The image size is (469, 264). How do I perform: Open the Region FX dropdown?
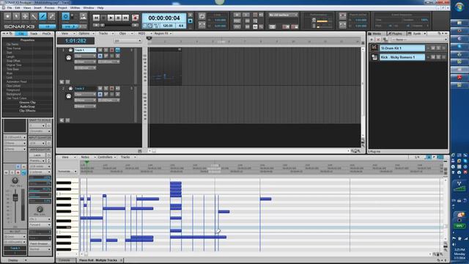click(x=163, y=34)
